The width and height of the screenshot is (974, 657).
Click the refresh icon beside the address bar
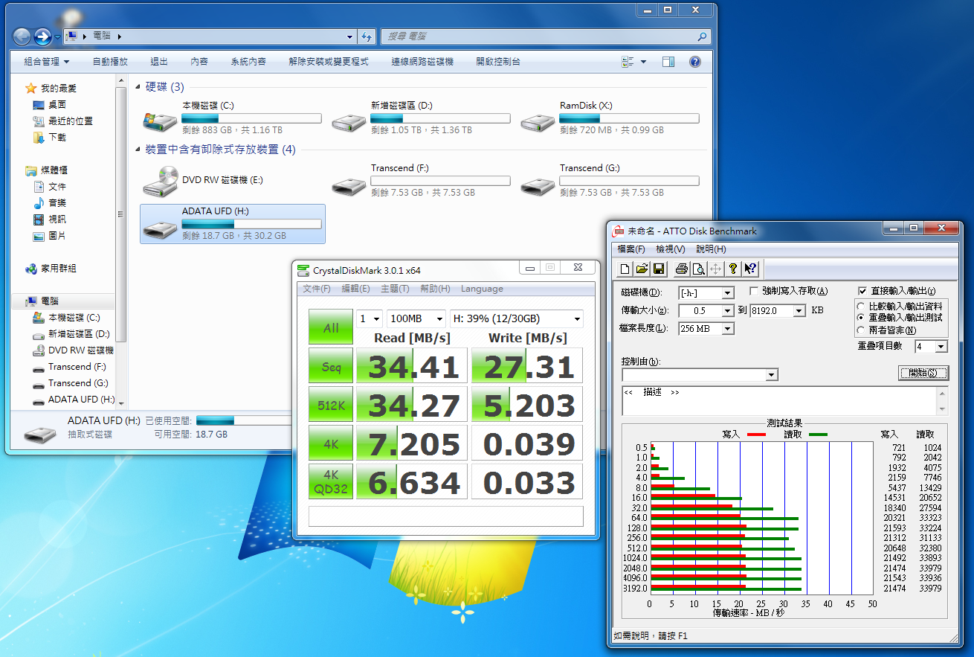[366, 36]
